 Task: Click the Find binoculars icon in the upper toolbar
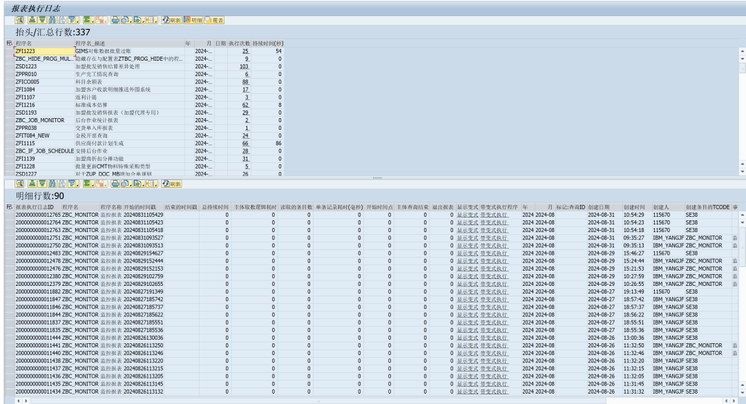click(52, 20)
